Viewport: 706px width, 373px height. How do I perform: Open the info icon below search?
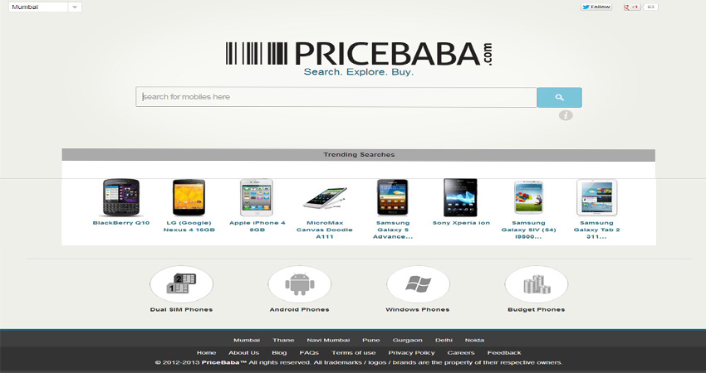pos(566,115)
